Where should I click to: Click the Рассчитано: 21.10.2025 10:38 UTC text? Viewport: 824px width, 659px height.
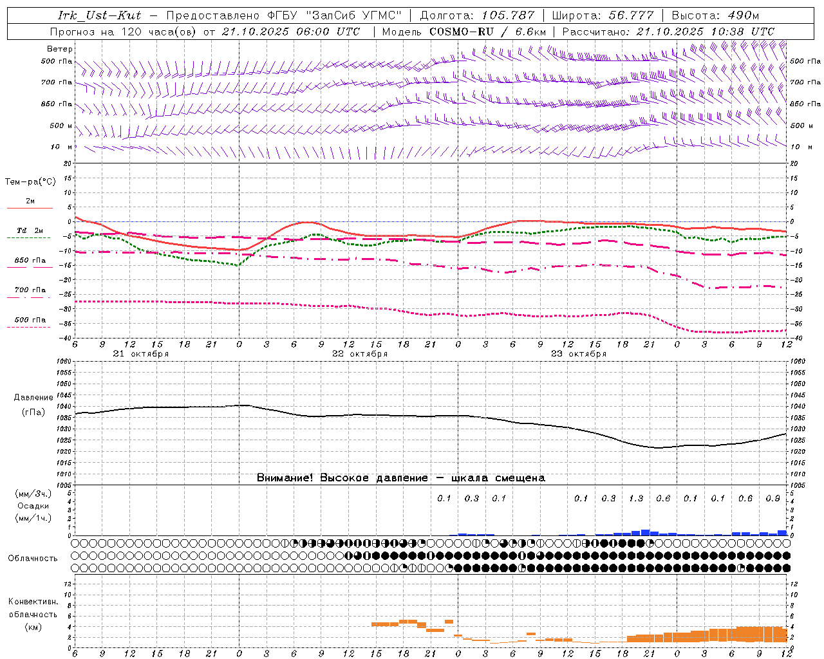tap(668, 32)
